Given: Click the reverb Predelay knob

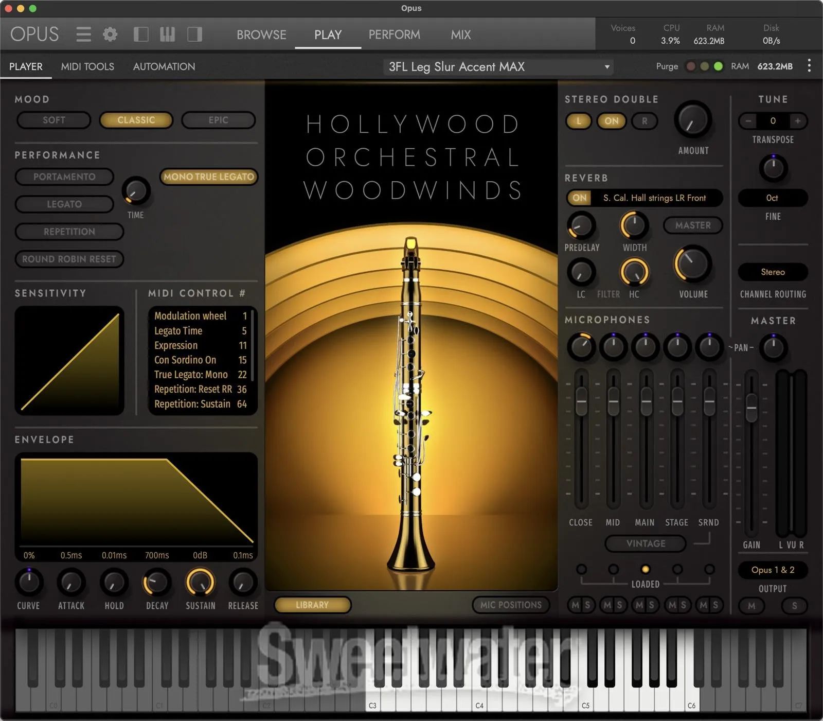Looking at the screenshot, I should [581, 226].
